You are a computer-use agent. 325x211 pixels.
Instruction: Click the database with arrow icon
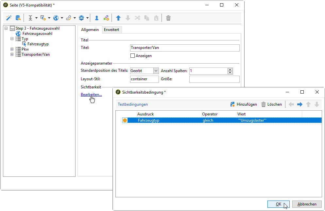pyautogui.click(x=18, y=18)
